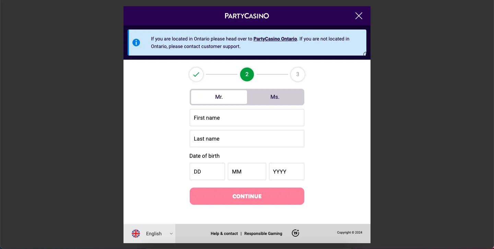
Task: Click the green step 2 indicator
Action: click(x=247, y=74)
